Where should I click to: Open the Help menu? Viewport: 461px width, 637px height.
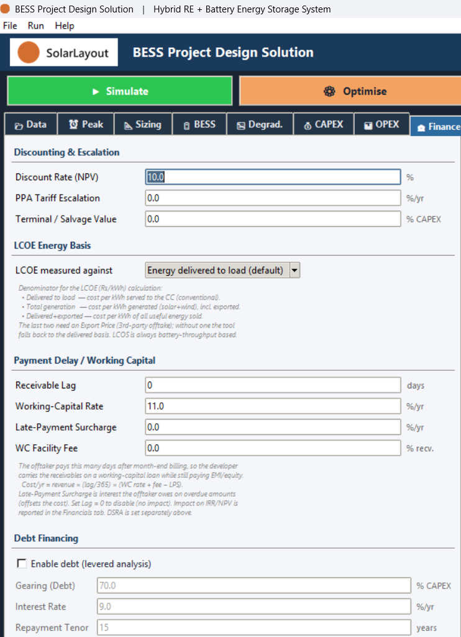(65, 25)
